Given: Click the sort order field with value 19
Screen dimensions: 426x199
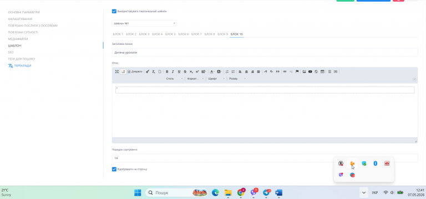Looking at the screenshot, I should point(265,158).
